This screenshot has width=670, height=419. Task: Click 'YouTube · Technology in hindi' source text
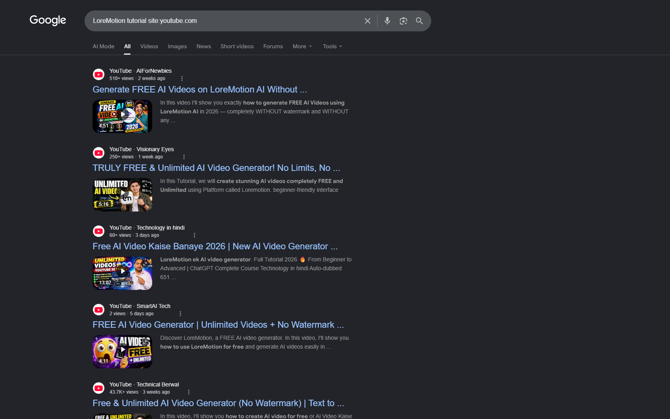tap(147, 228)
